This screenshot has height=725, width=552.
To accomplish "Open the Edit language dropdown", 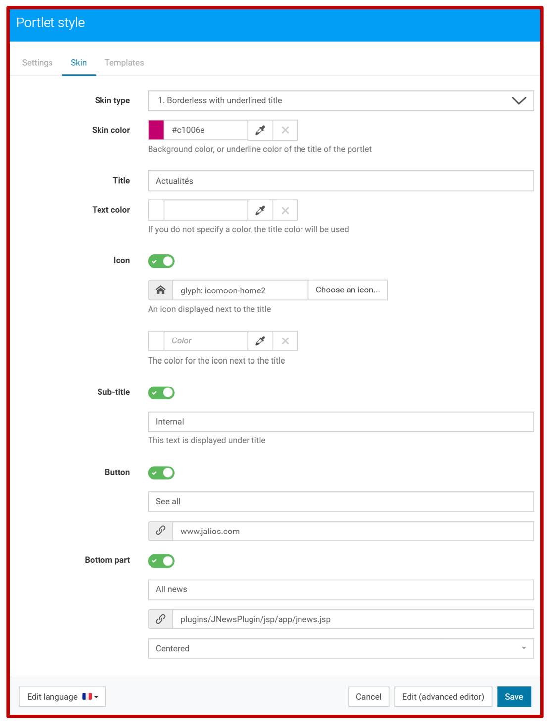I will coord(62,697).
